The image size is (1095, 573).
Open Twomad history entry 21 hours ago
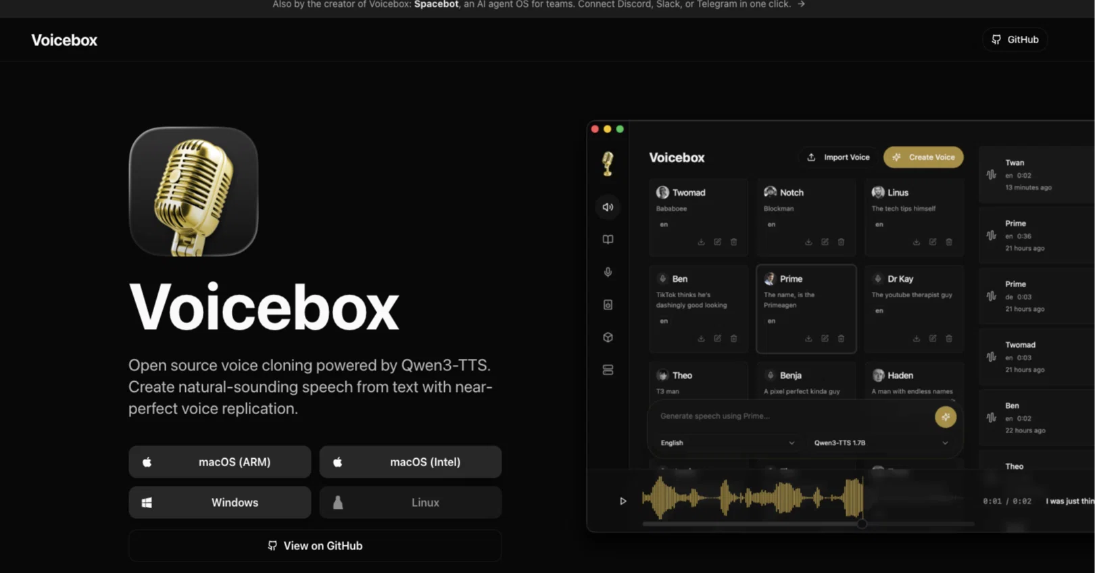[1036, 357]
